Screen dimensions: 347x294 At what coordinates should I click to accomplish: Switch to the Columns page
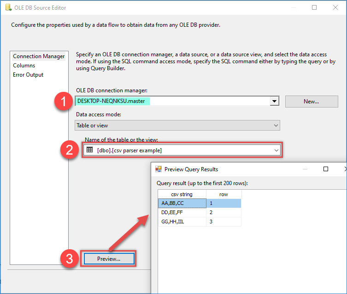(24, 66)
